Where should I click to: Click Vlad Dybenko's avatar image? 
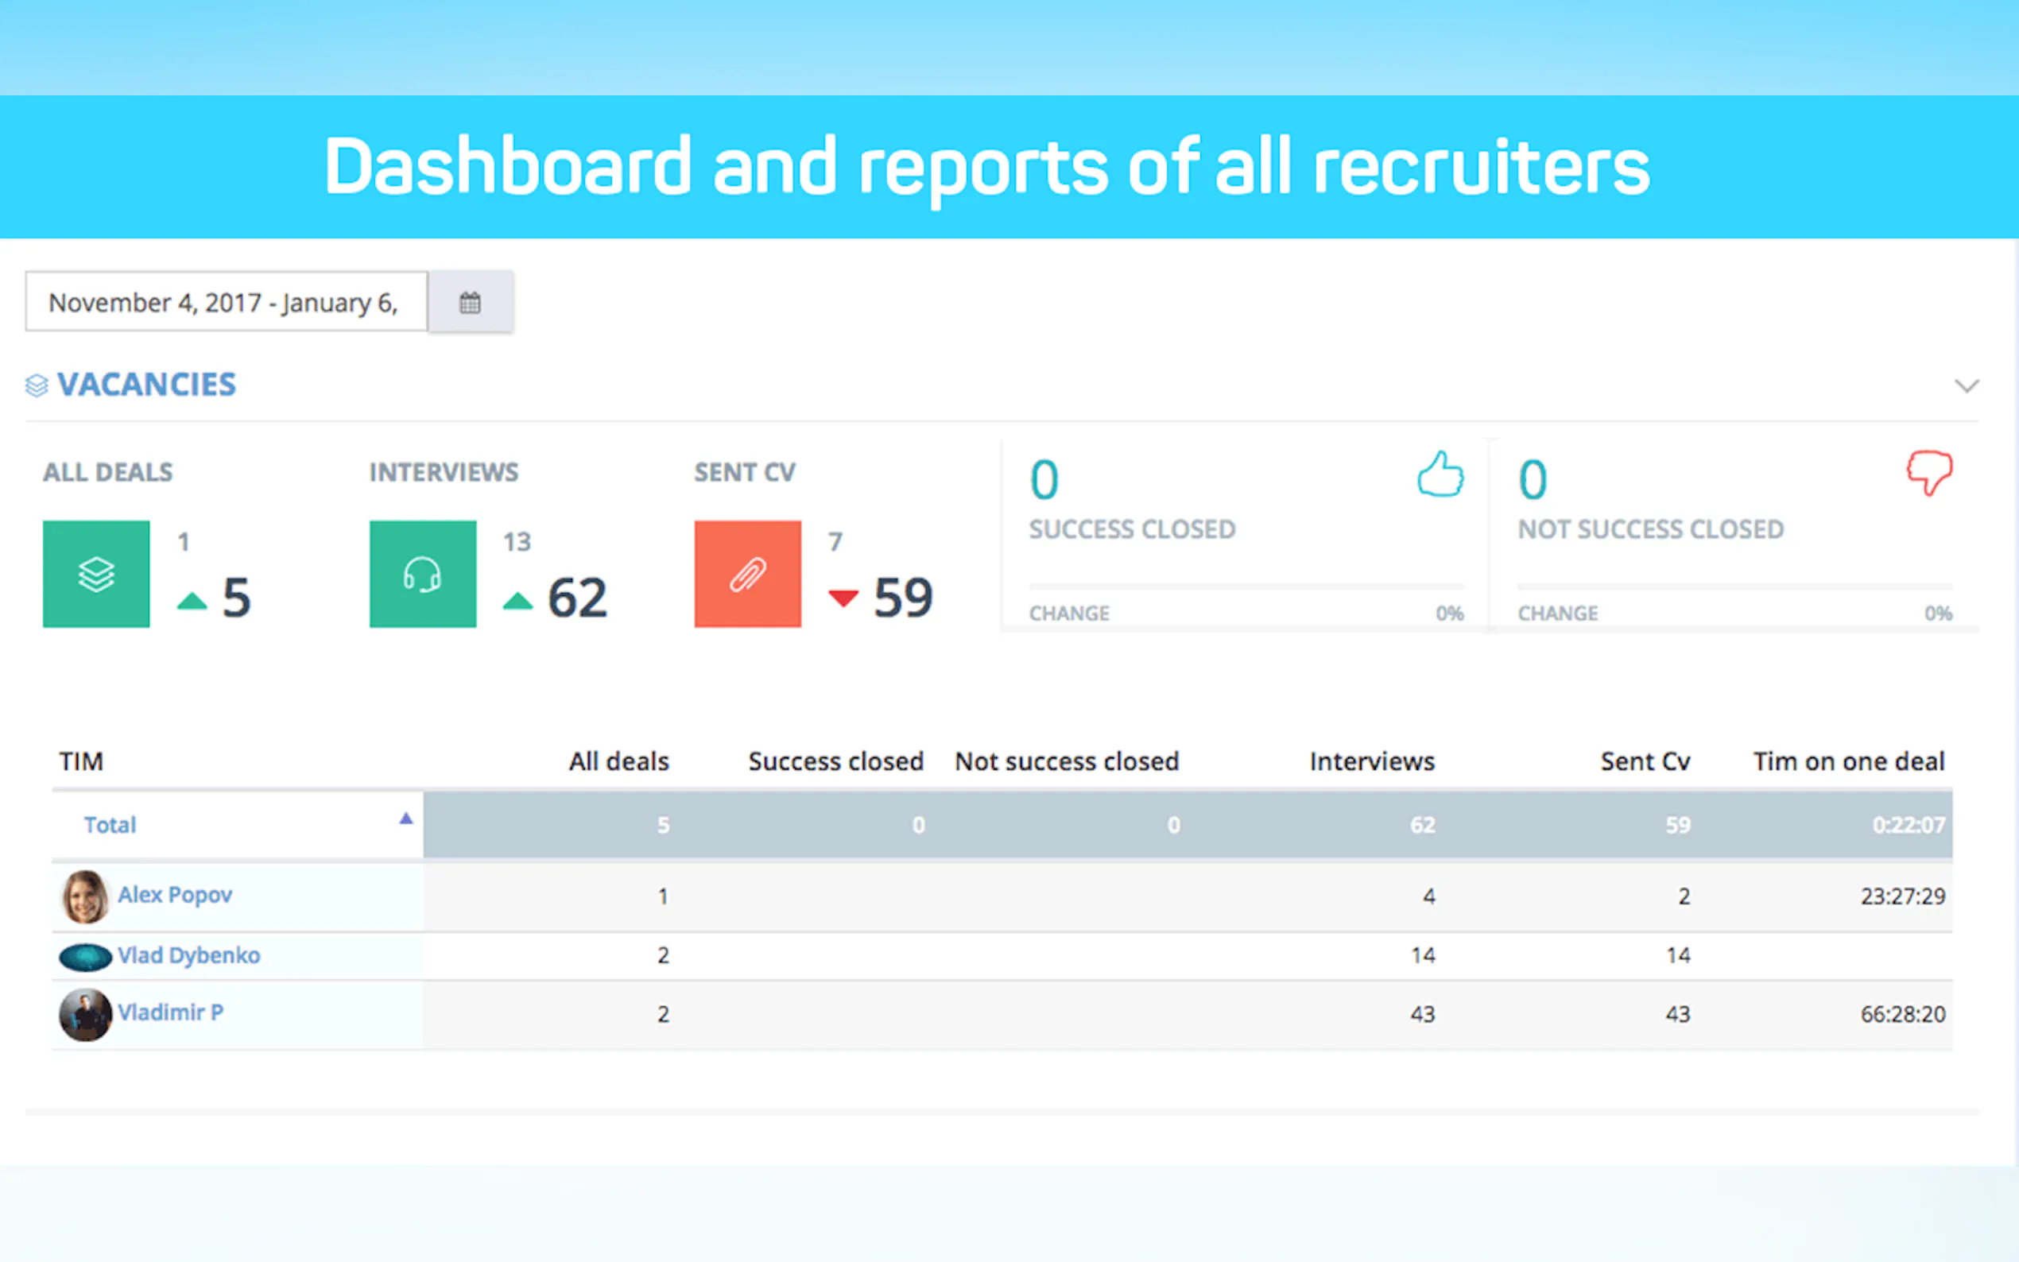tap(85, 957)
